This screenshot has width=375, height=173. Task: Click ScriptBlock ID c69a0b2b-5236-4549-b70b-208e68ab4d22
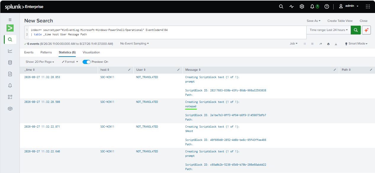pyautogui.click(x=226, y=165)
